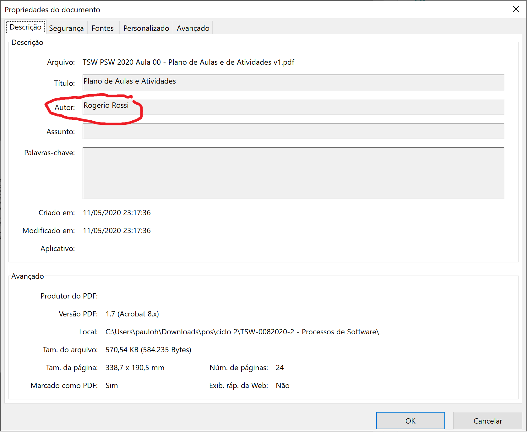Click the Marcado como PDF value 'Sim'
The height and width of the screenshot is (433, 527).
tap(112, 386)
